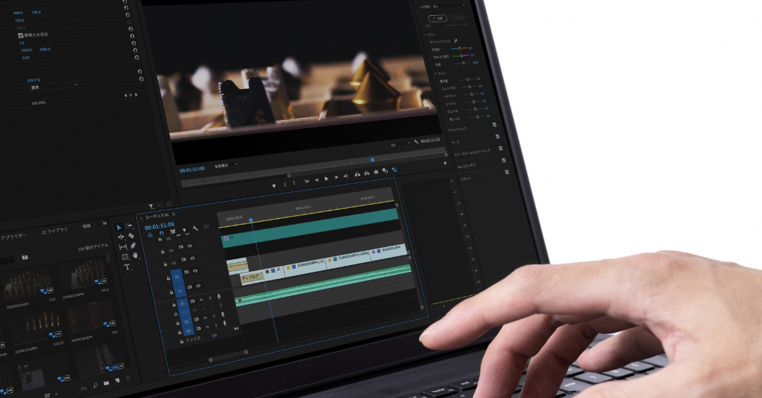Click the comparison view icon in monitor
Image resolution: width=762 pixels, height=398 pixels.
tap(384, 170)
